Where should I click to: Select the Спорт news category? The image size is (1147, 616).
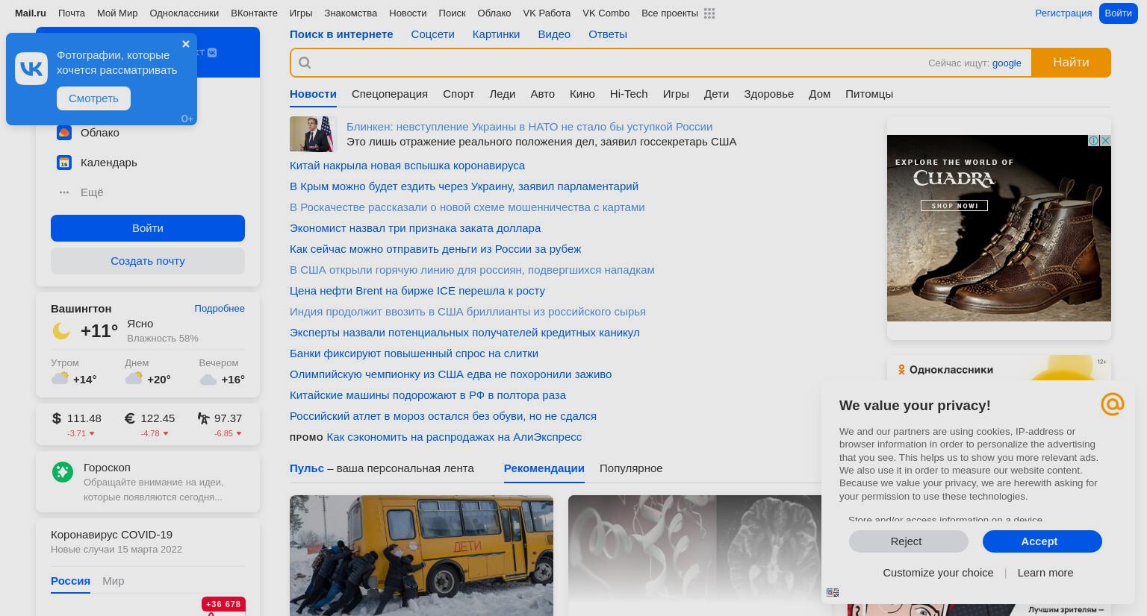pyautogui.click(x=459, y=94)
